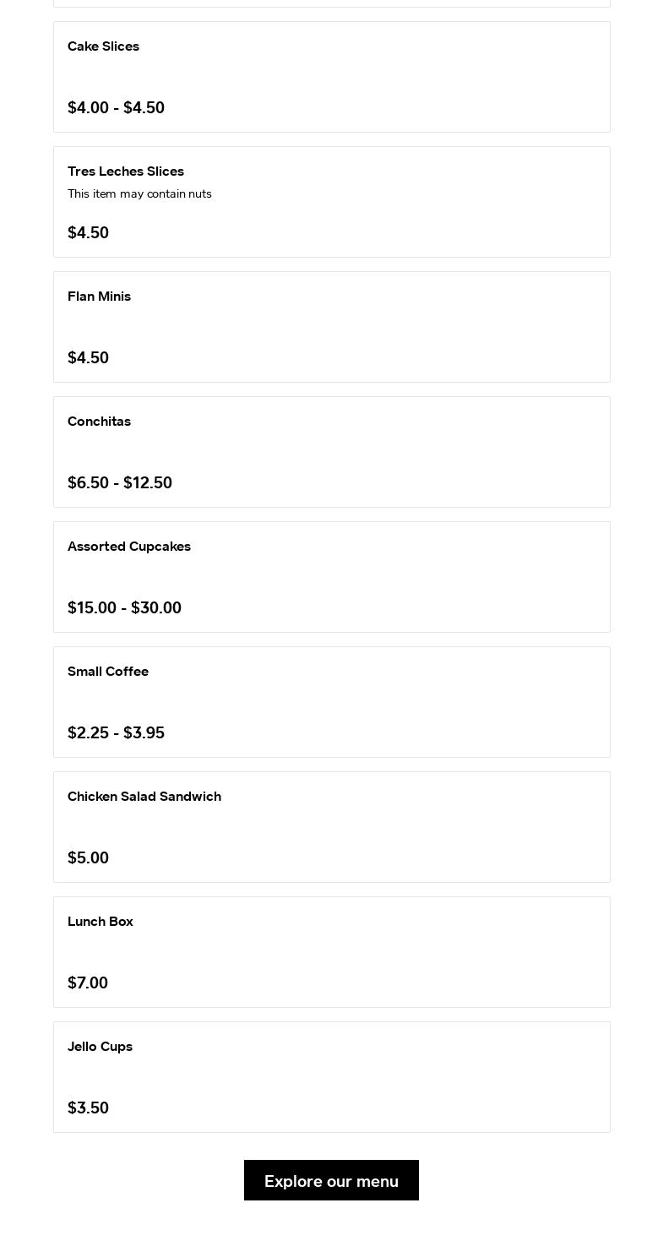Viewport: 663px width, 1241px height.
Task: Click the 'This item may contain nuts' note
Action: point(139,194)
